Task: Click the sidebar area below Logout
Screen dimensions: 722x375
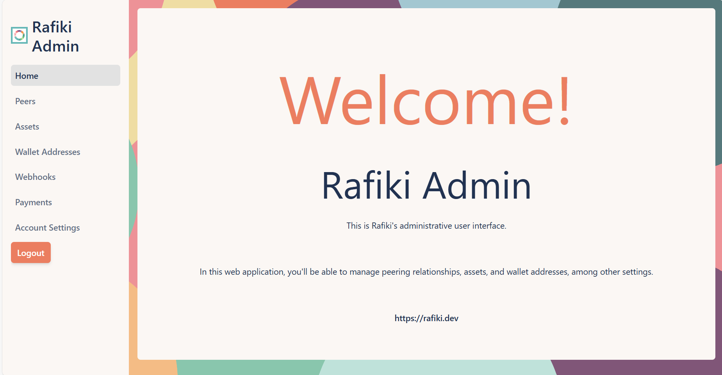Action: tap(64, 312)
